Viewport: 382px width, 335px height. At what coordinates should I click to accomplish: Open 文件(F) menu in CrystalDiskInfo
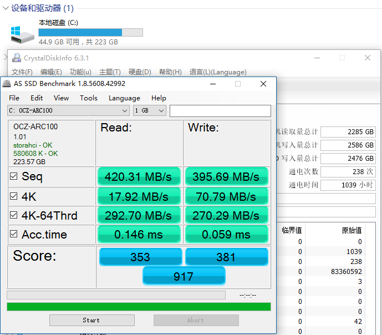coord(22,72)
